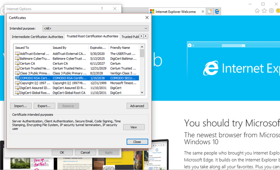Switch to Trusted Publishers tab
280x170 pixels.
click(130, 37)
